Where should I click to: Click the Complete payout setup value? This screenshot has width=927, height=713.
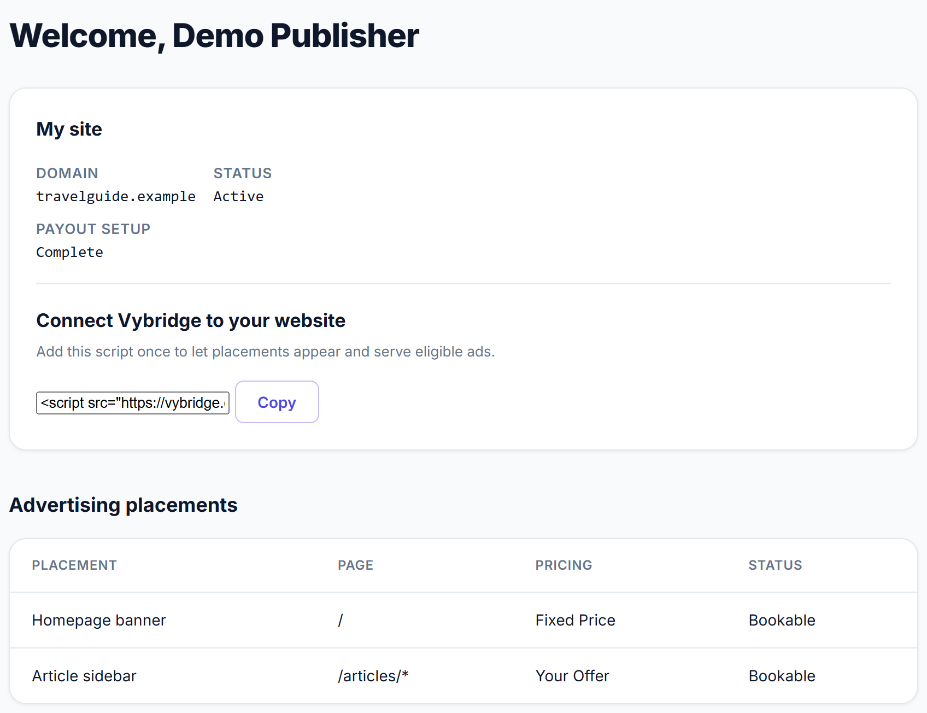pos(69,252)
